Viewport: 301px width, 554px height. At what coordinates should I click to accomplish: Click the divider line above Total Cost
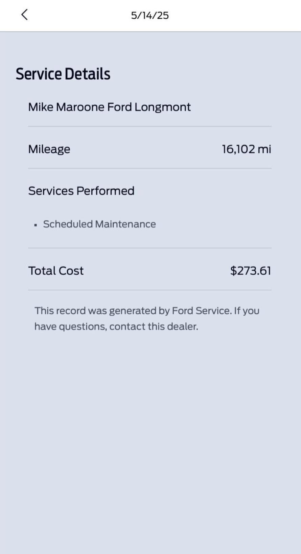[x=150, y=248]
